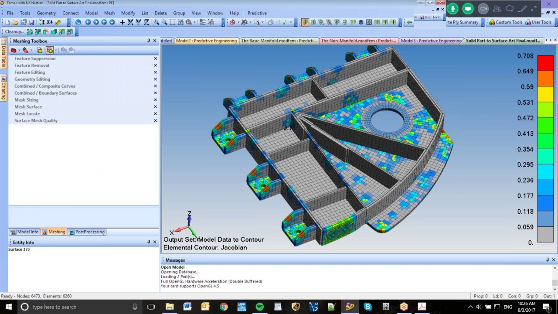Image resolution: width=558 pixels, height=314 pixels.
Task: Switch to the PostProcessing pane tab
Action: tap(87, 232)
